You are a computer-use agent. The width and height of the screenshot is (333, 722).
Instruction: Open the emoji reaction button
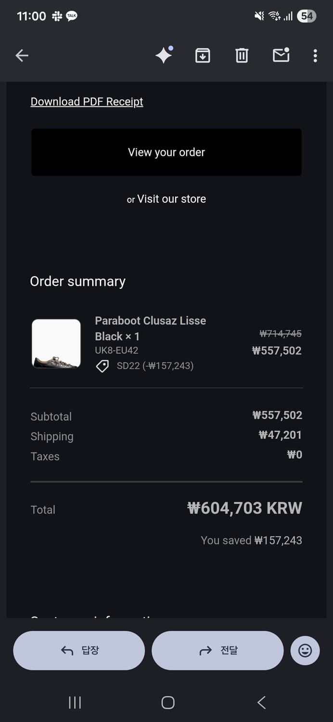click(305, 651)
